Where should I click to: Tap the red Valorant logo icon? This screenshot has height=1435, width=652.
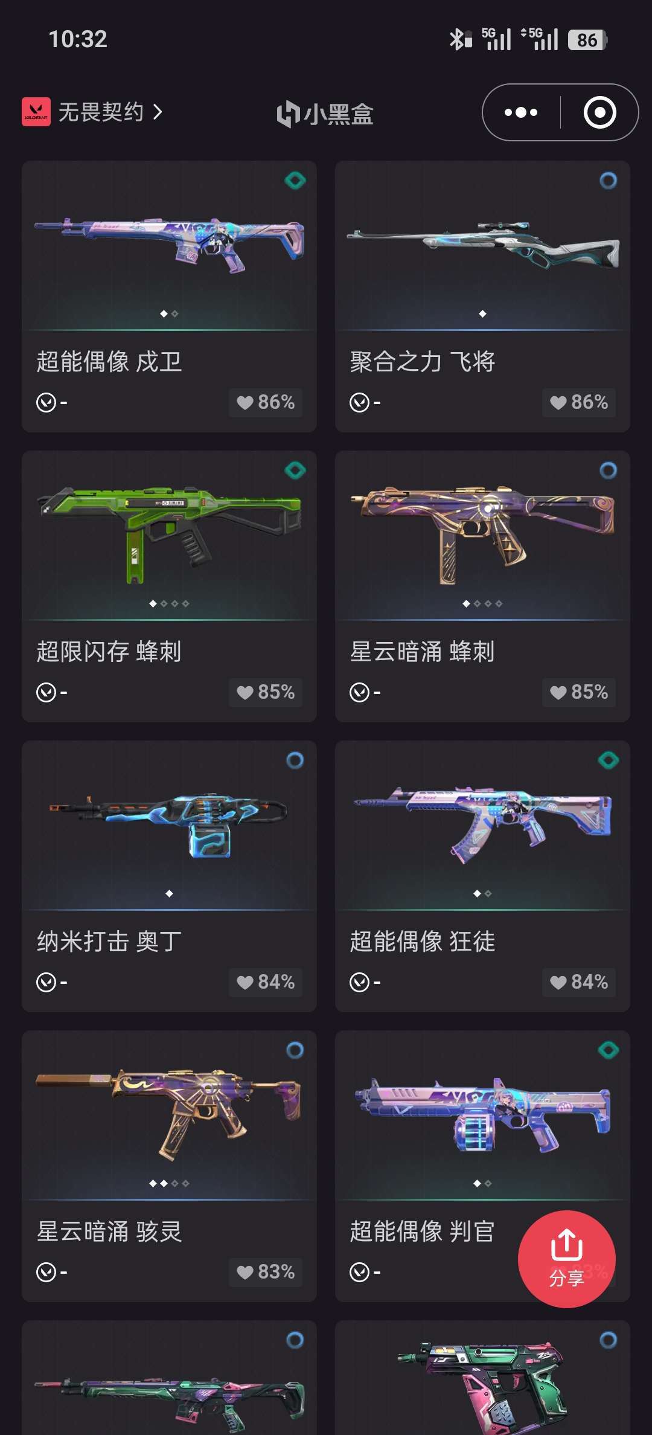(36, 112)
